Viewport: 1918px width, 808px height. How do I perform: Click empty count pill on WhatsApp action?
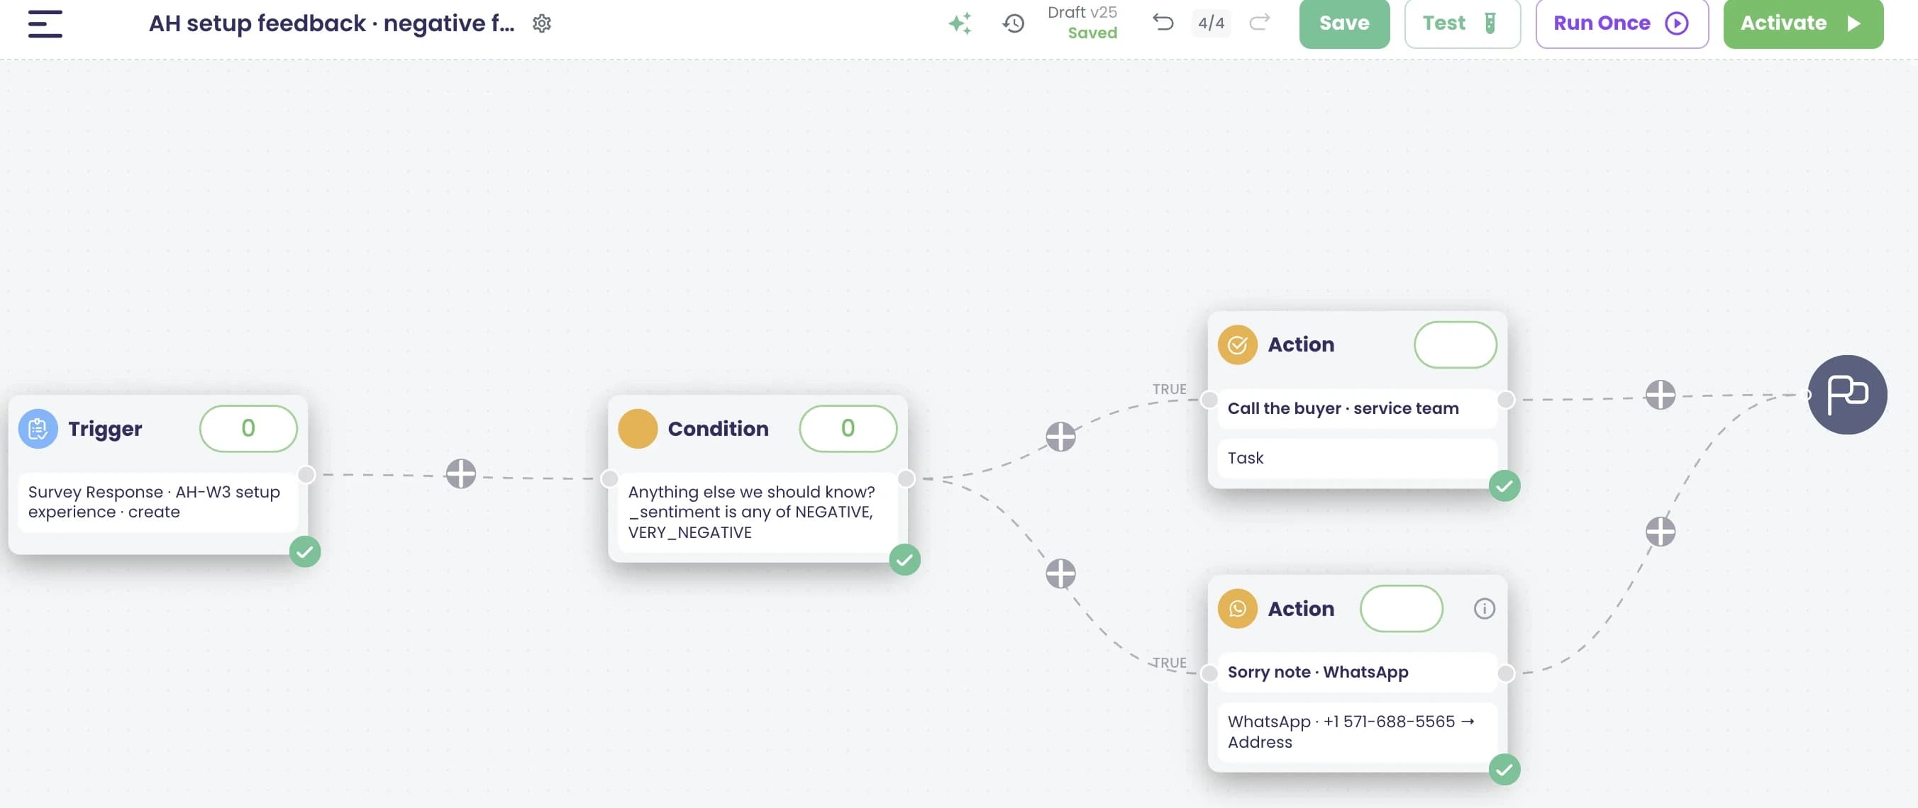tap(1402, 609)
